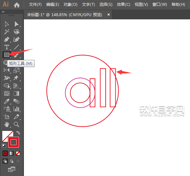Enable Draw Behind mode

[x=12, y=161]
